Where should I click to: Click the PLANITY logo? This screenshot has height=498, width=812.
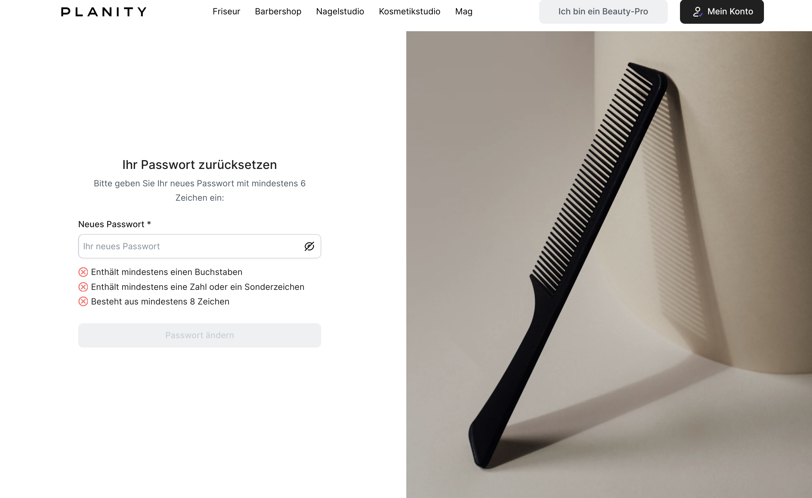point(104,12)
